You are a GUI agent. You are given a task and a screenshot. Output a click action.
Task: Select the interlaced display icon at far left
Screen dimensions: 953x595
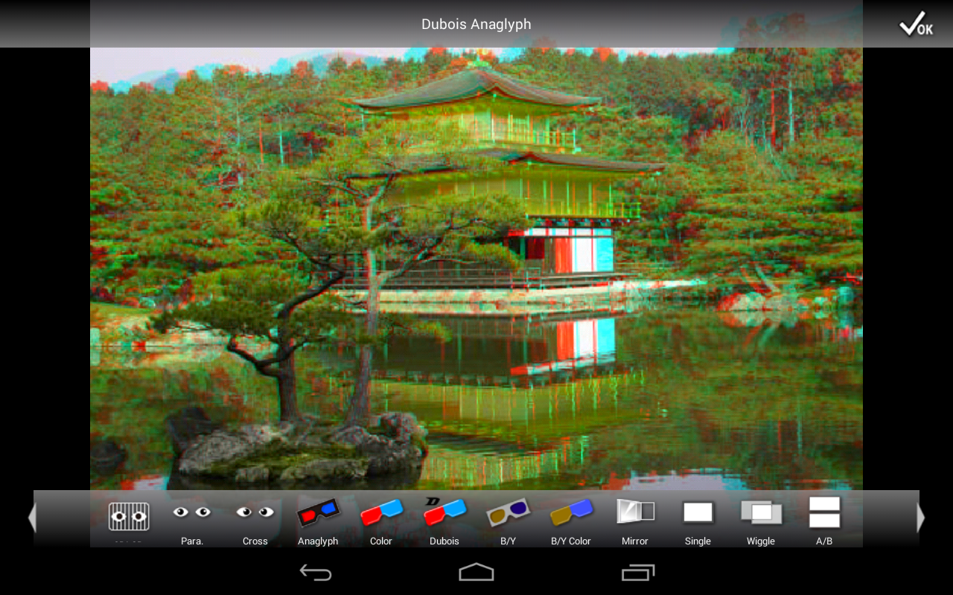128,517
